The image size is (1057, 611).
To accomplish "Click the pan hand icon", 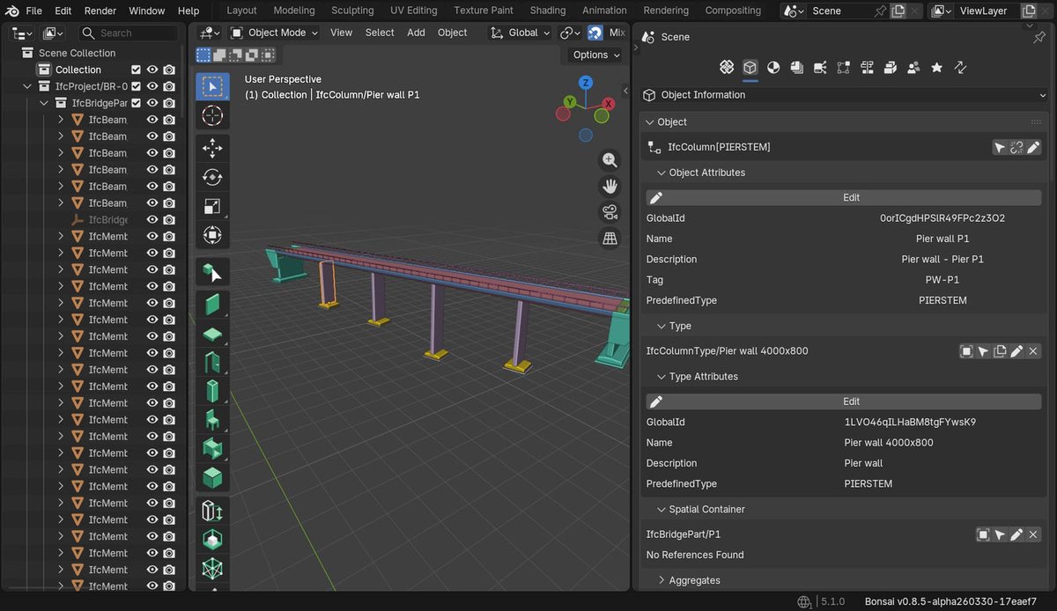I will [x=610, y=186].
